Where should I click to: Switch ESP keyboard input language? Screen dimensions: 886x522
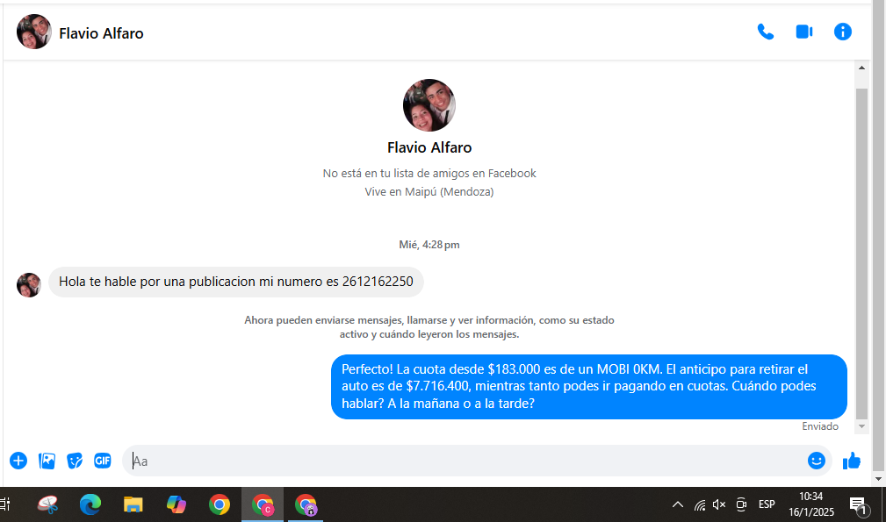click(x=767, y=504)
